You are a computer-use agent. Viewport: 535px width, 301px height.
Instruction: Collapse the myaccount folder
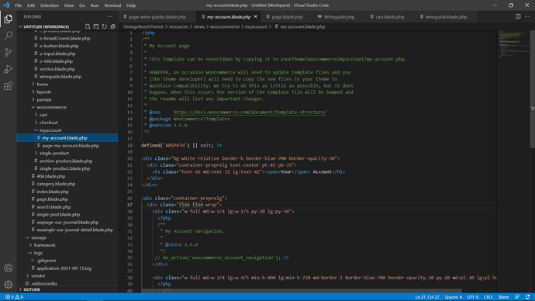tap(50, 130)
